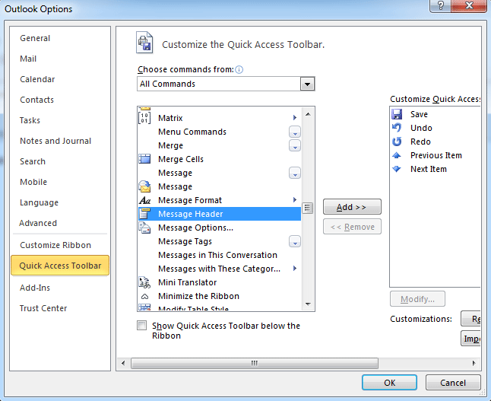Select Minimize the Ribbon command text

click(x=198, y=296)
